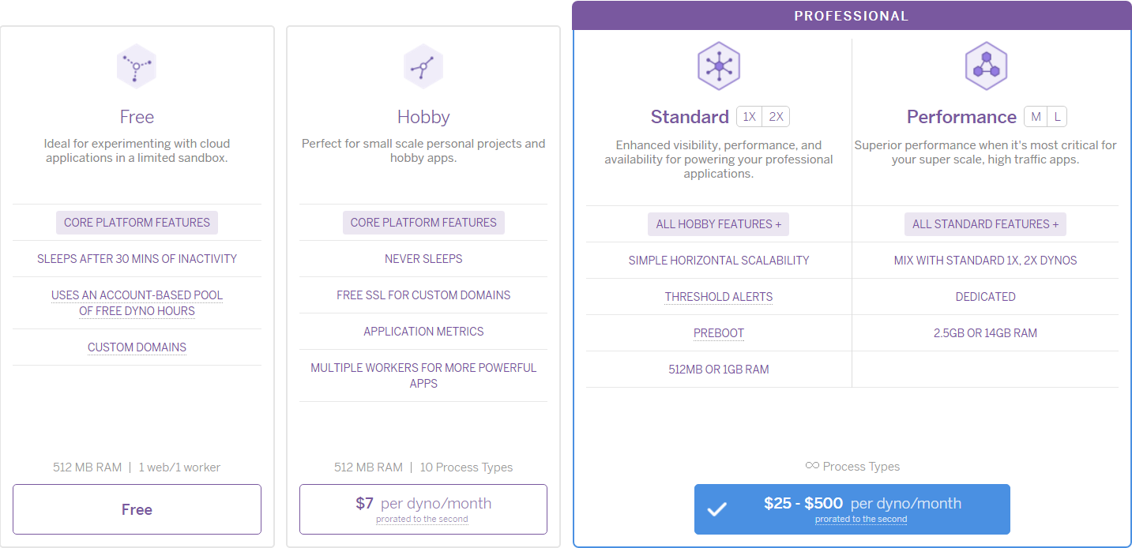Open the Threshold Alerts link

(719, 297)
